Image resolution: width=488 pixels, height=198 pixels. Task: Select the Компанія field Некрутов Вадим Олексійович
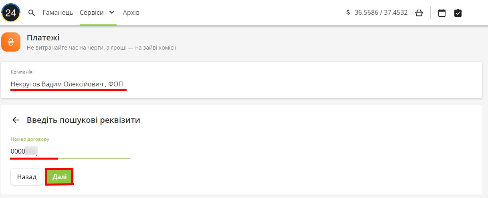click(x=67, y=84)
